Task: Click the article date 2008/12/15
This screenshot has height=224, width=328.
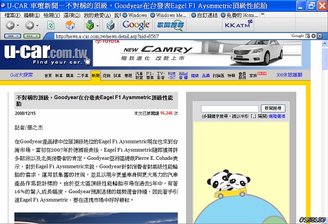Action: tap(25, 114)
